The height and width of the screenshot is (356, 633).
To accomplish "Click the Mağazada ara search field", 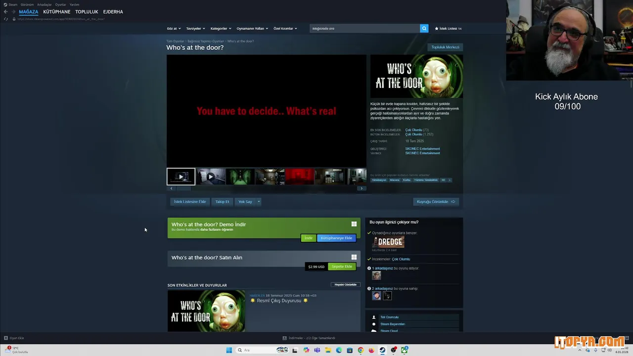I will coord(365,29).
